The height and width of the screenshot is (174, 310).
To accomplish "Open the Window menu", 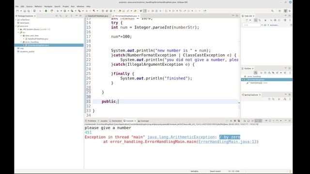I will tap(80, 6).
